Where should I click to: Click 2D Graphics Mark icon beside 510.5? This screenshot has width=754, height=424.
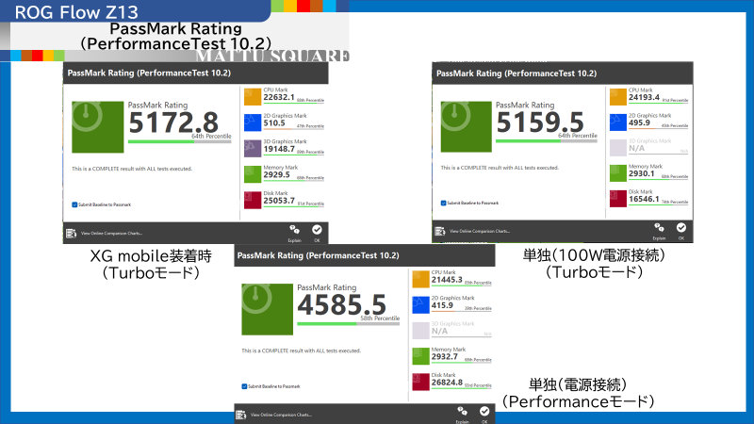(253, 122)
